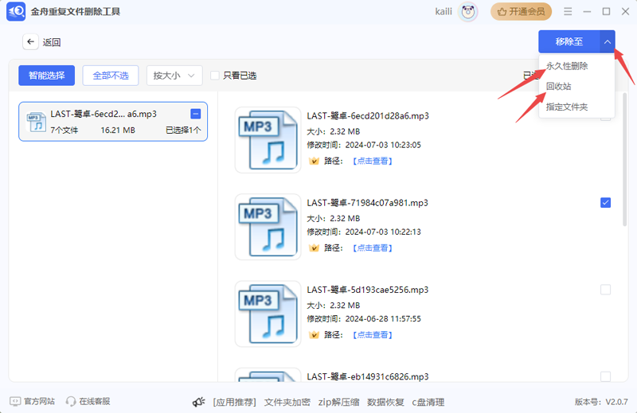Click the 智能选择 button
637x413 pixels.
click(47, 76)
